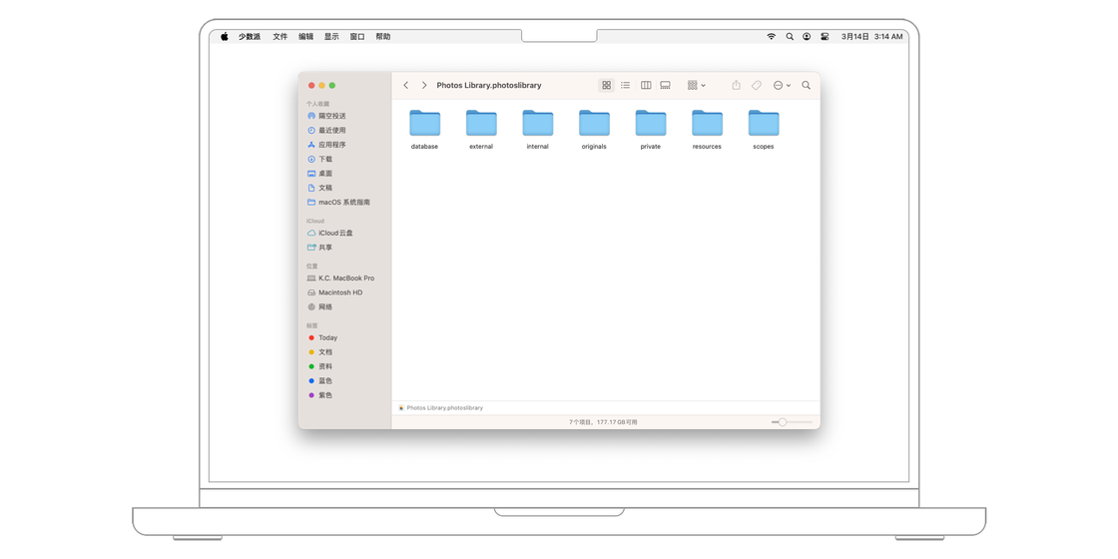The width and height of the screenshot is (1118, 559).
Task: Click the Finder window search icon
Action: 807,85
